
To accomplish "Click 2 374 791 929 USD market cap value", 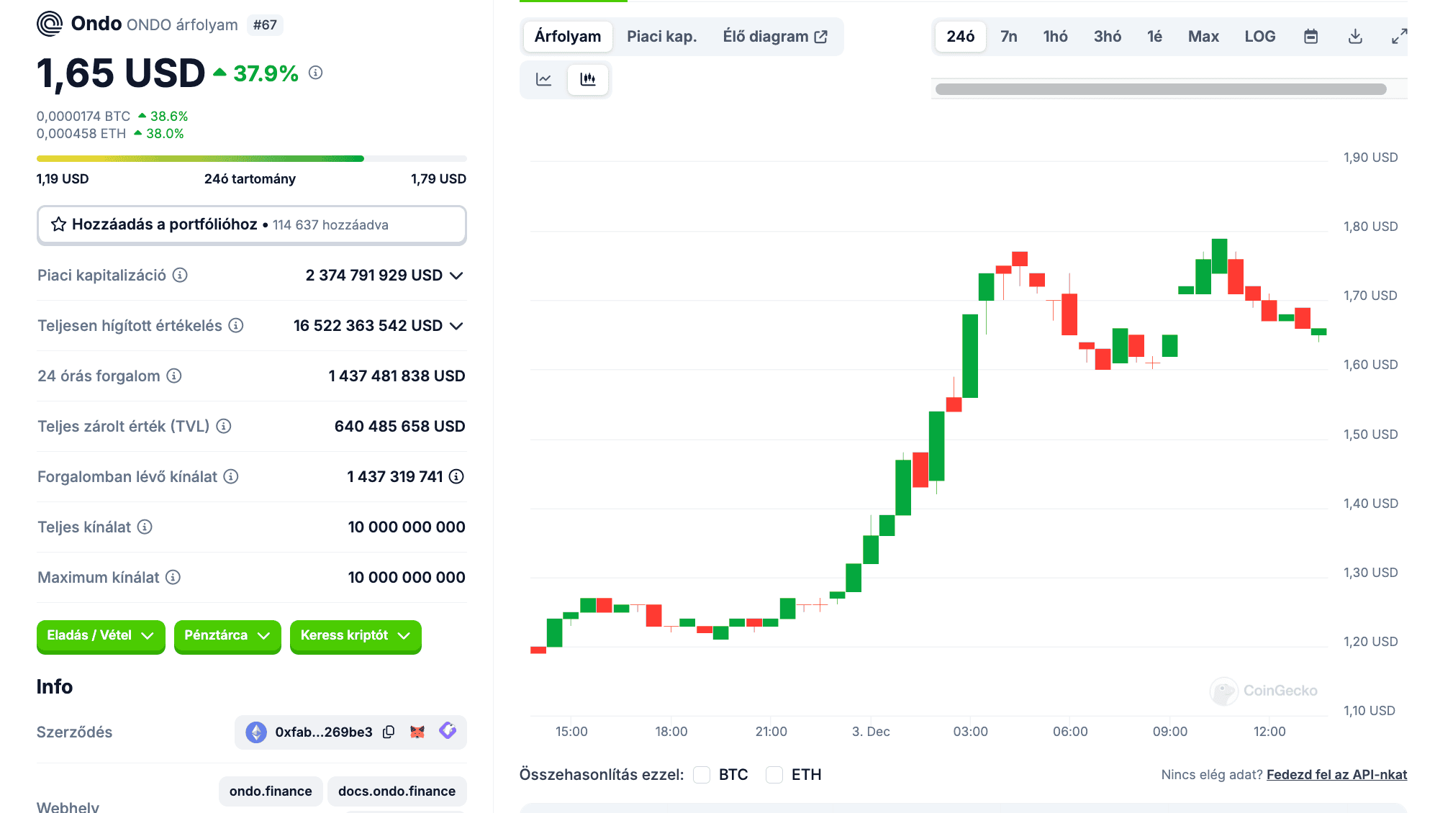I will 374,276.
